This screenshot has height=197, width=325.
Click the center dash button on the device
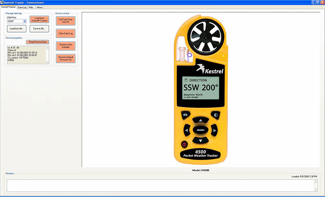200,130
